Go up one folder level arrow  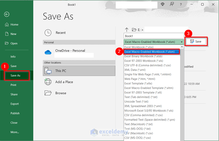127,30
